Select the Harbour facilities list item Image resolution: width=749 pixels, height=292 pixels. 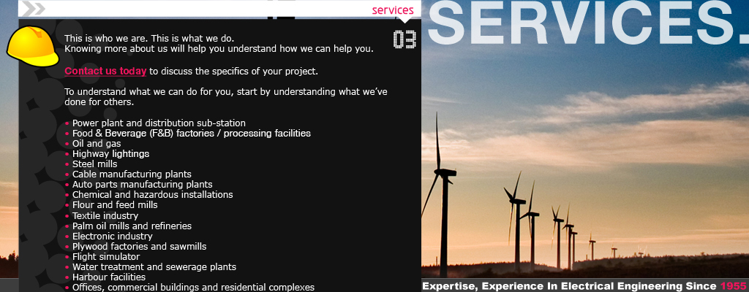(109, 277)
